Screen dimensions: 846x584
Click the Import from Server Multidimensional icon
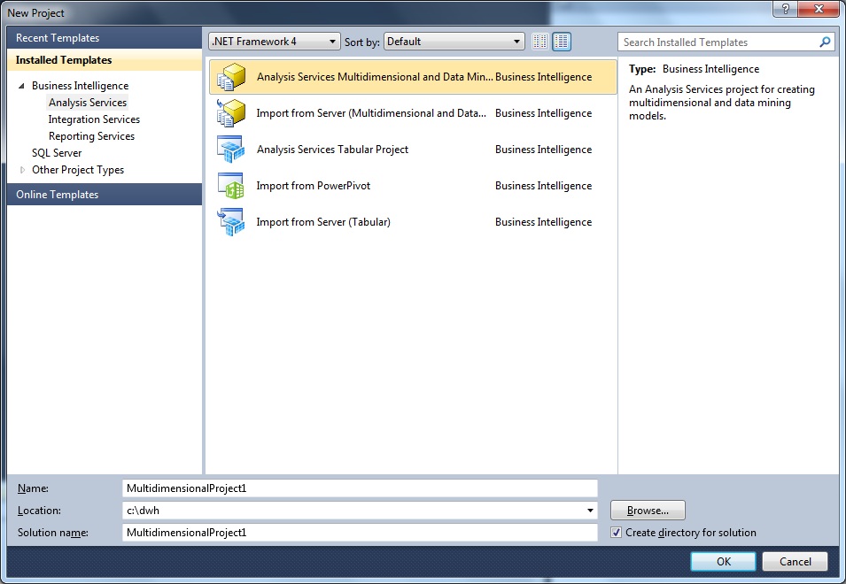coord(230,113)
